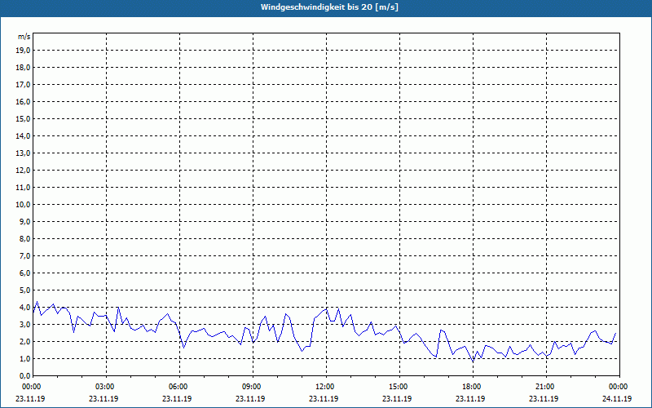
Task: Click the 18:00 time label
Action: (474, 387)
